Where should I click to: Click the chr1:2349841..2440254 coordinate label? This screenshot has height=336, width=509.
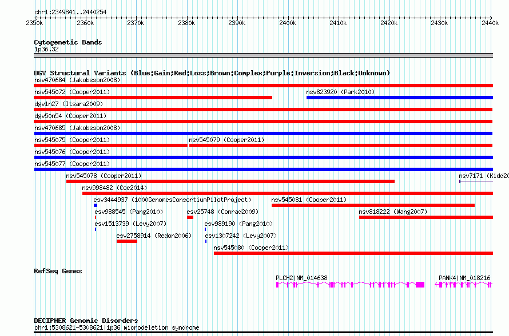click(70, 12)
